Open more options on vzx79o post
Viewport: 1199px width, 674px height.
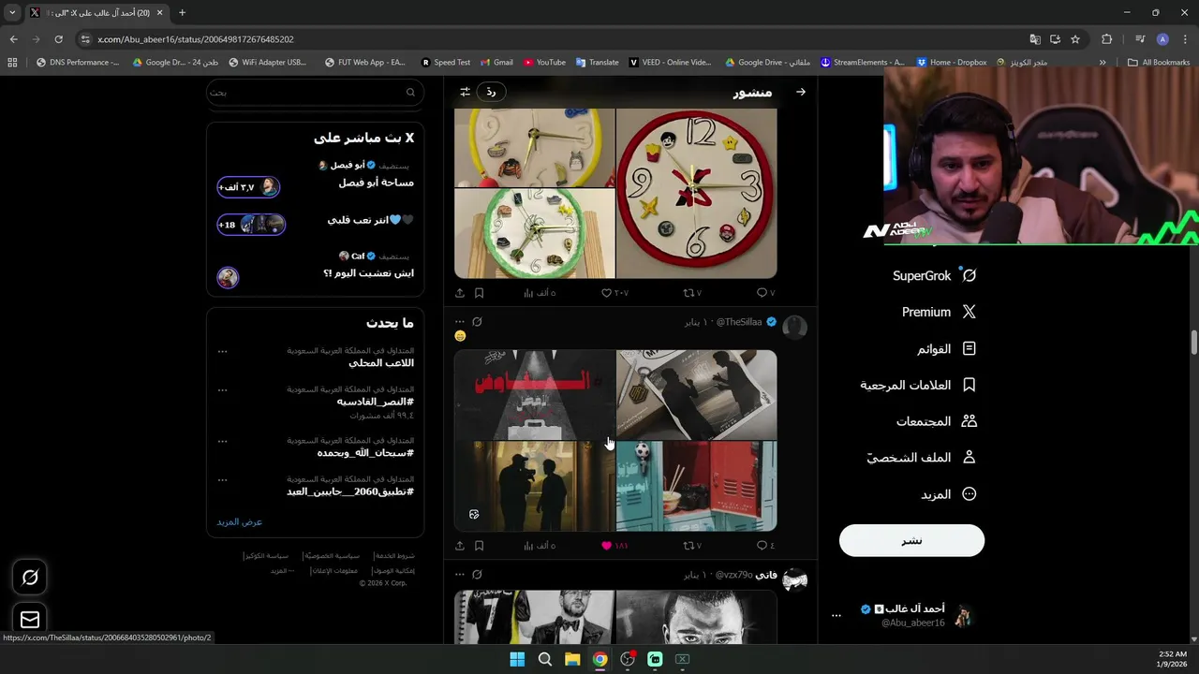460,574
